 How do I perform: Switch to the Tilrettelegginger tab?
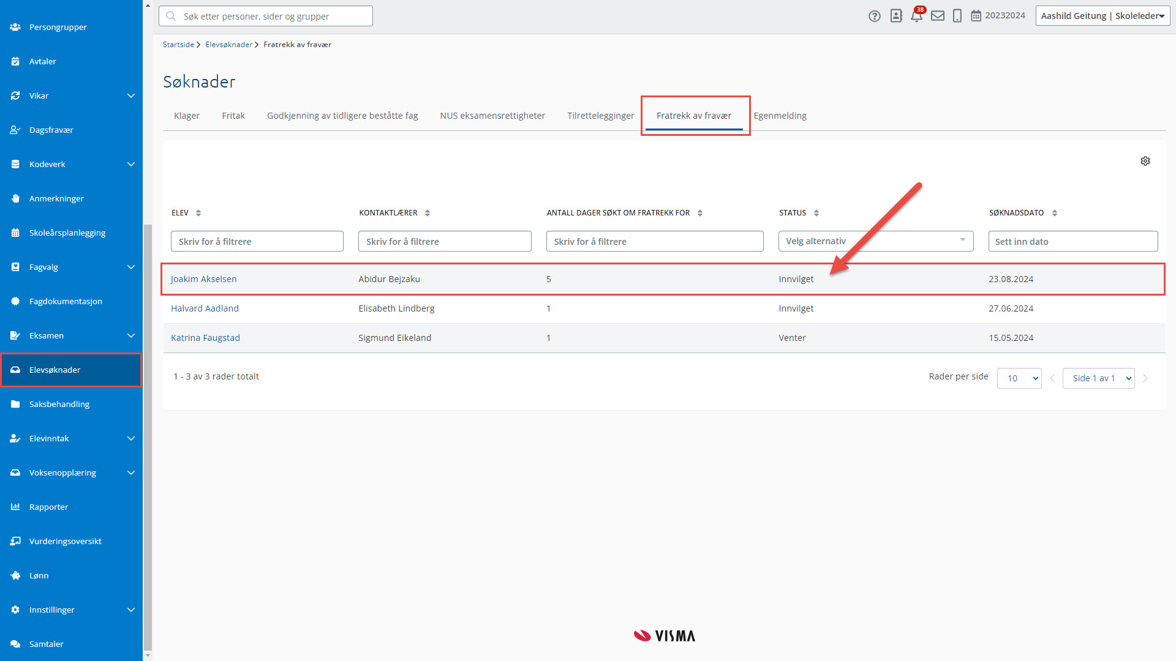(x=600, y=116)
